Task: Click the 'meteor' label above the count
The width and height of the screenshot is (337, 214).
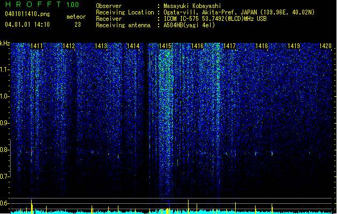Action: [x=76, y=17]
